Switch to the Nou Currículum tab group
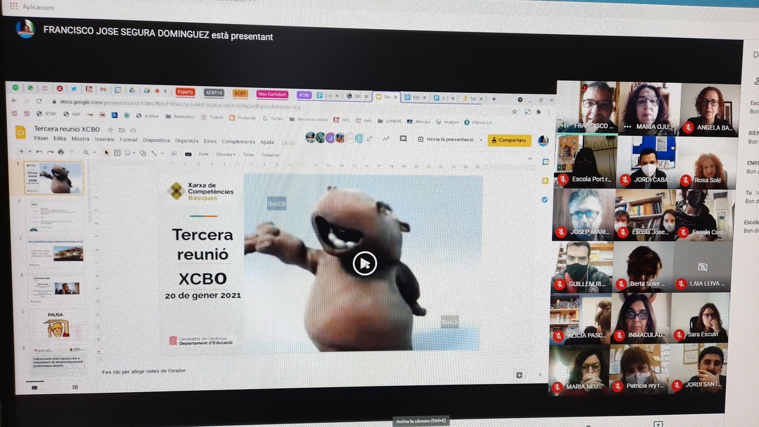Screen dimensions: 759x427 (272, 94)
